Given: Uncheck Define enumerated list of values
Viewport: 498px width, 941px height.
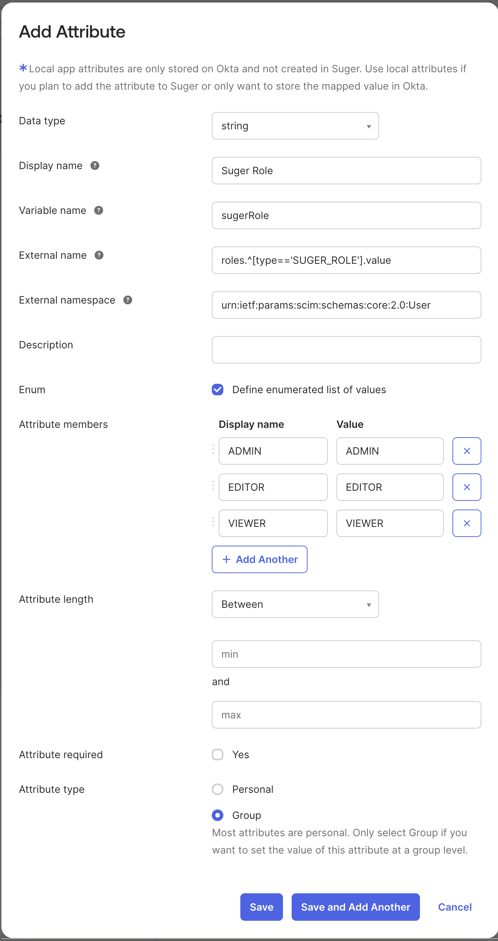Looking at the screenshot, I should (218, 390).
